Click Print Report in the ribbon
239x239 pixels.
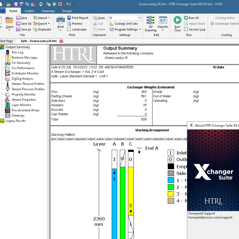[78, 18]
